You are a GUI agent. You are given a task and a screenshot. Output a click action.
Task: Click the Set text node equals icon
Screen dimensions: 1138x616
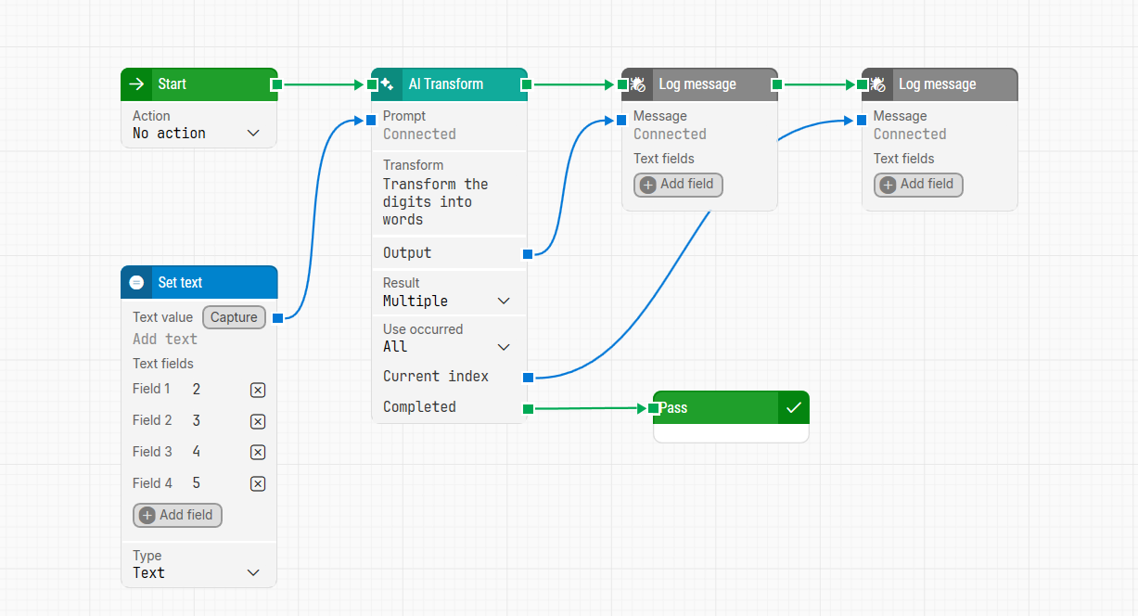click(x=137, y=283)
